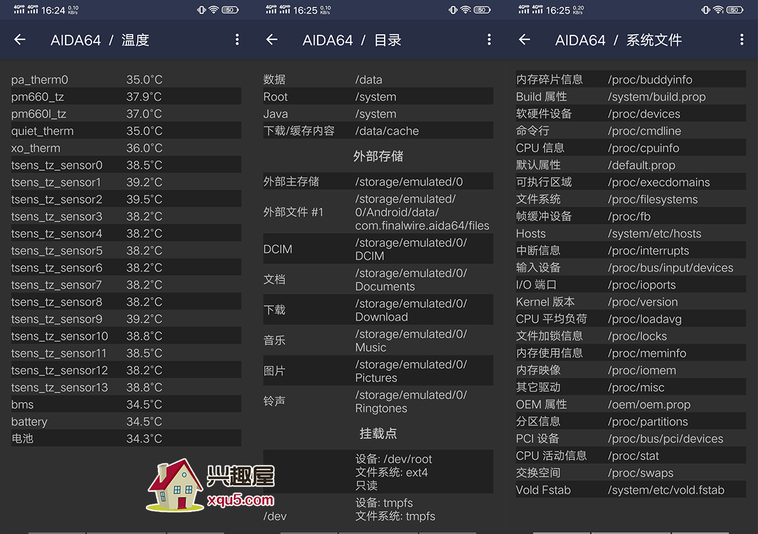This screenshot has width=758, height=534.
Task: Open 分区信息 /proc/partitions
Action: tap(631, 421)
